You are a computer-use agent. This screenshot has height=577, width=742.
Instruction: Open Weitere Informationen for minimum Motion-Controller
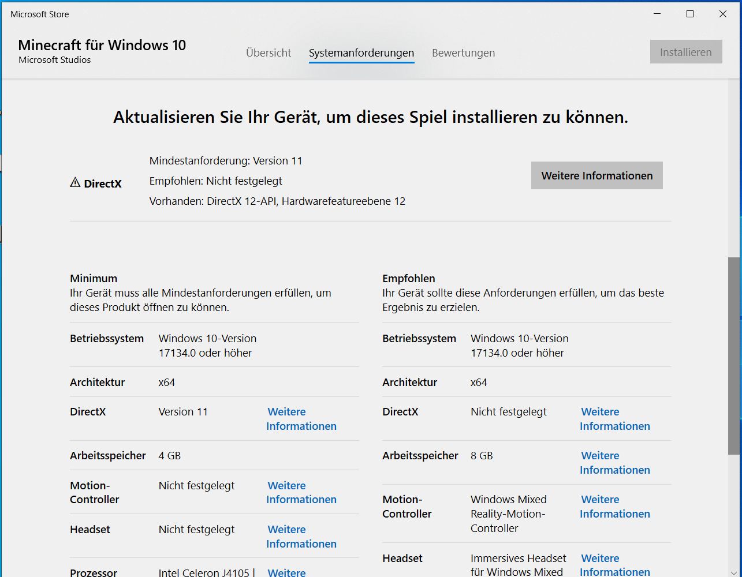tap(301, 493)
